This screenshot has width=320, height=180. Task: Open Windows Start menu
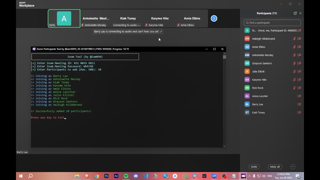point(21,176)
